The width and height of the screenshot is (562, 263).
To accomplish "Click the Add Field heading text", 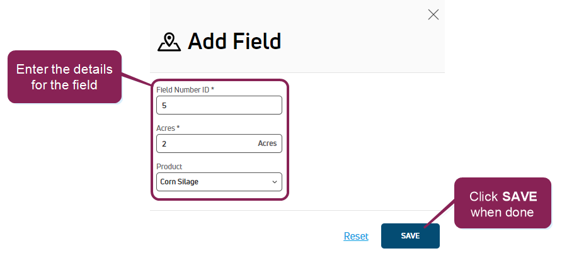I will [234, 42].
